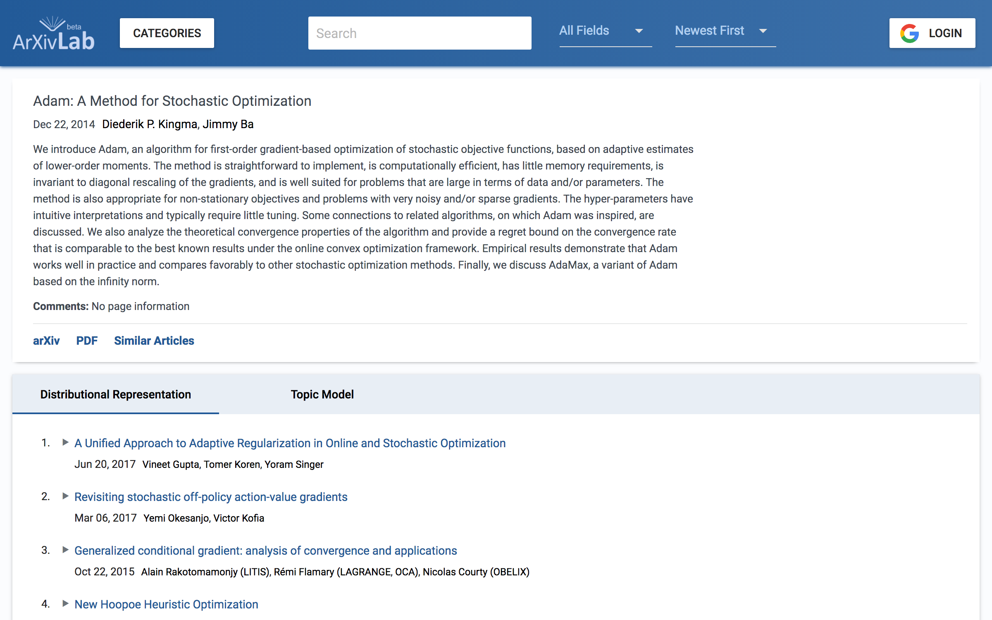Expand the first result's disclosure triangle
Screen dimensions: 992x620
pyautogui.click(x=65, y=442)
